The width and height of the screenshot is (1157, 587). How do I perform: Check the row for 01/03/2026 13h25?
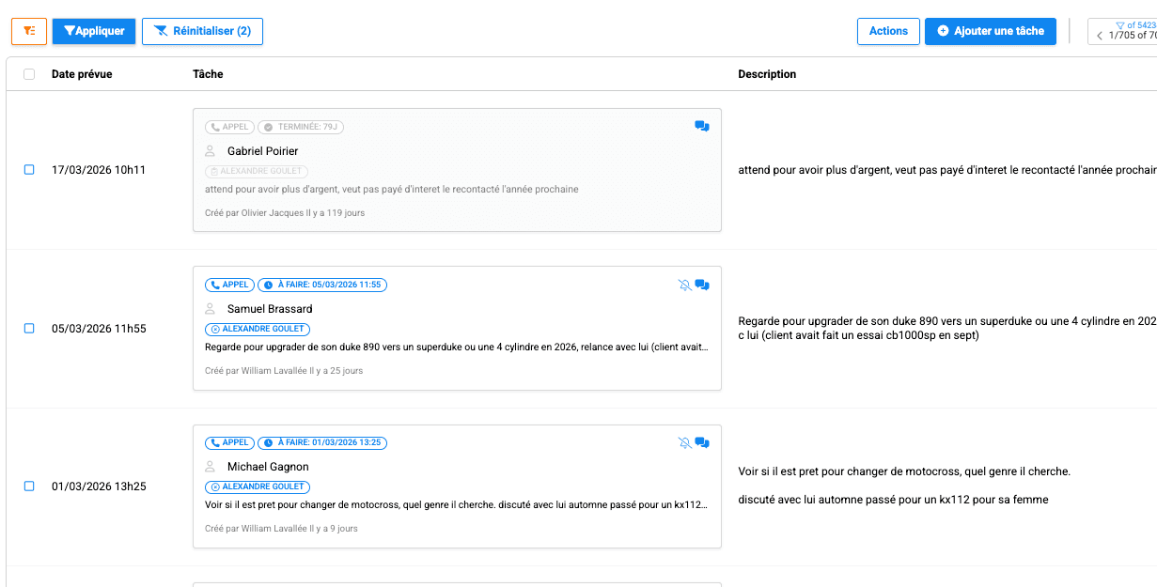(29, 487)
